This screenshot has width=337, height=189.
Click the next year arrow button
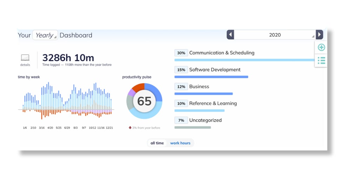pyautogui.click(x=319, y=35)
